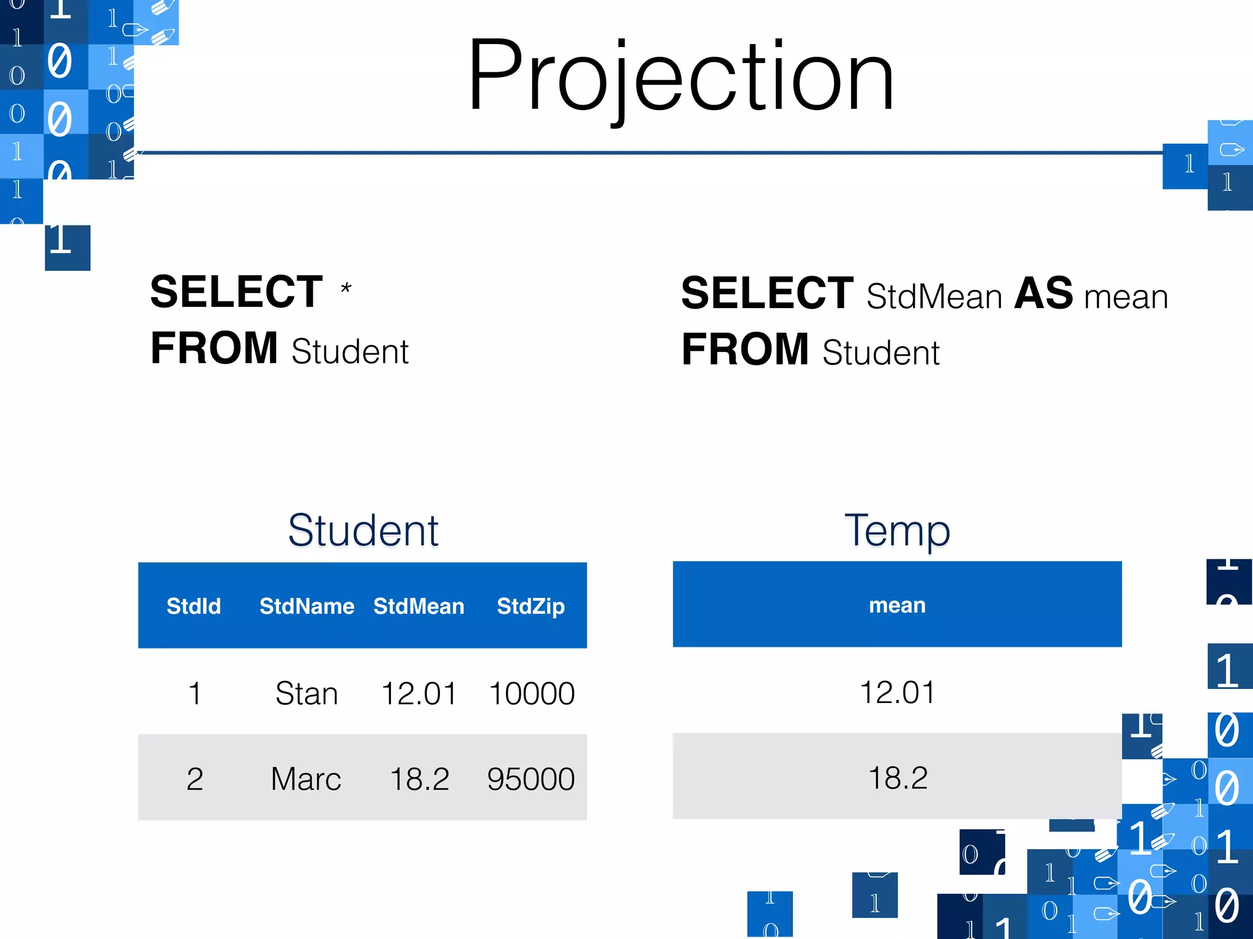Image resolution: width=1253 pixels, height=939 pixels.
Task: Click the Temp table title
Action: (x=897, y=529)
